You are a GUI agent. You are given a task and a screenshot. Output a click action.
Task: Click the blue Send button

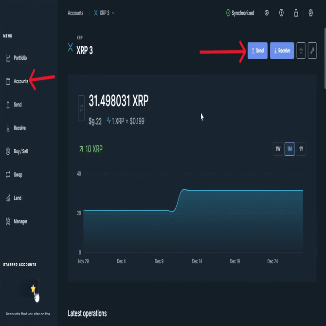pyautogui.click(x=257, y=51)
